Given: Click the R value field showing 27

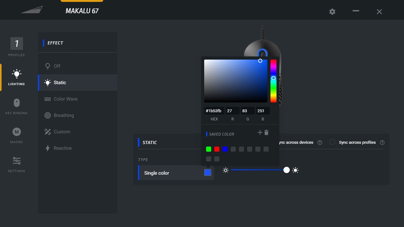Looking at the screenshot, I should click(x=232, y=111).
